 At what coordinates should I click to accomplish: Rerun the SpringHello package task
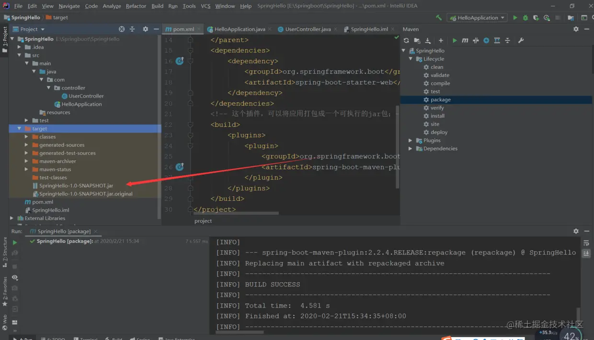[x=14, y=241]
